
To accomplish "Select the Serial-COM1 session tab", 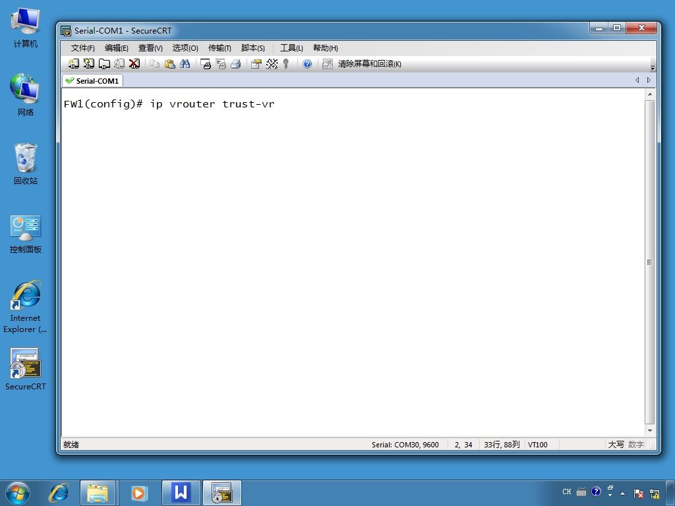I will click(x=92, y=81).
